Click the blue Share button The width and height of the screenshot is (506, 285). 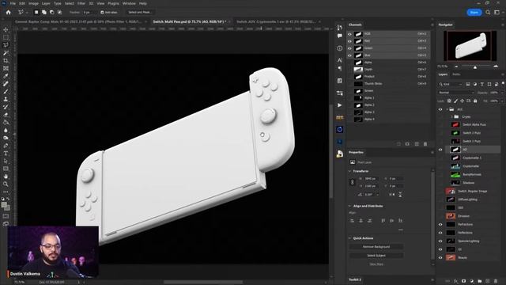pyautogui.click(x=474, y=13)
